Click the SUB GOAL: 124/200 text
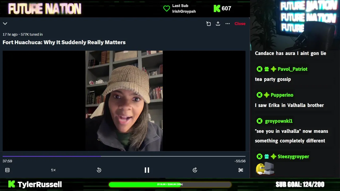Viewport: 340px width, 191px height. click(x=300, y=184)
